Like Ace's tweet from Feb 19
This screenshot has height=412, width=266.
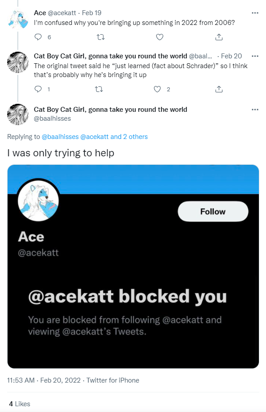160,37
